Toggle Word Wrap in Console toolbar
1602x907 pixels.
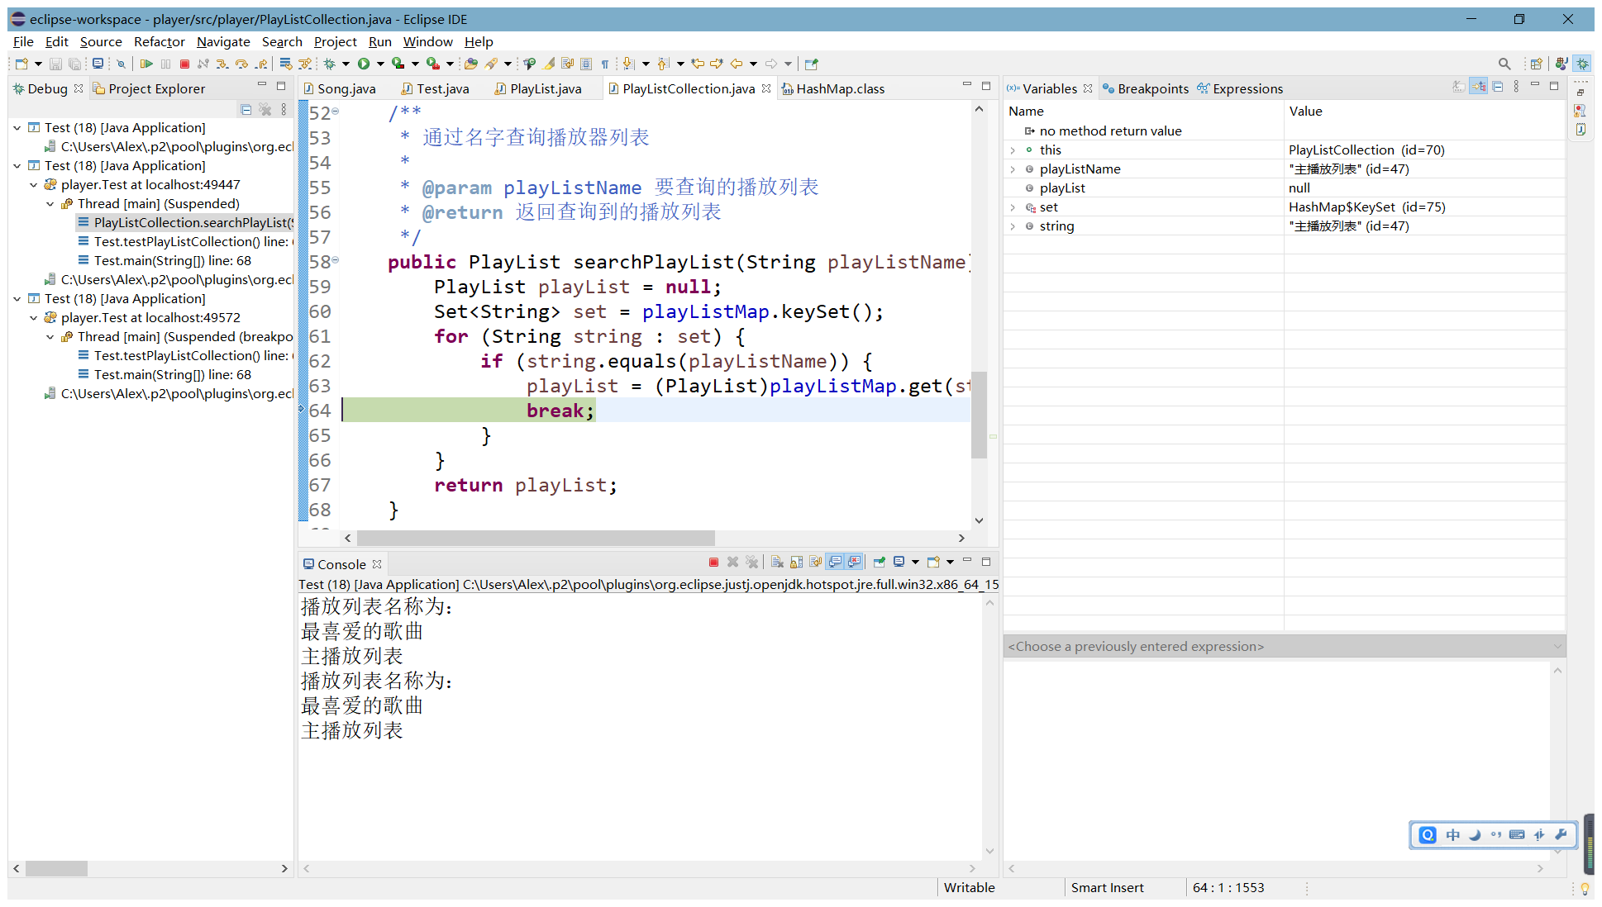[816, 562]
